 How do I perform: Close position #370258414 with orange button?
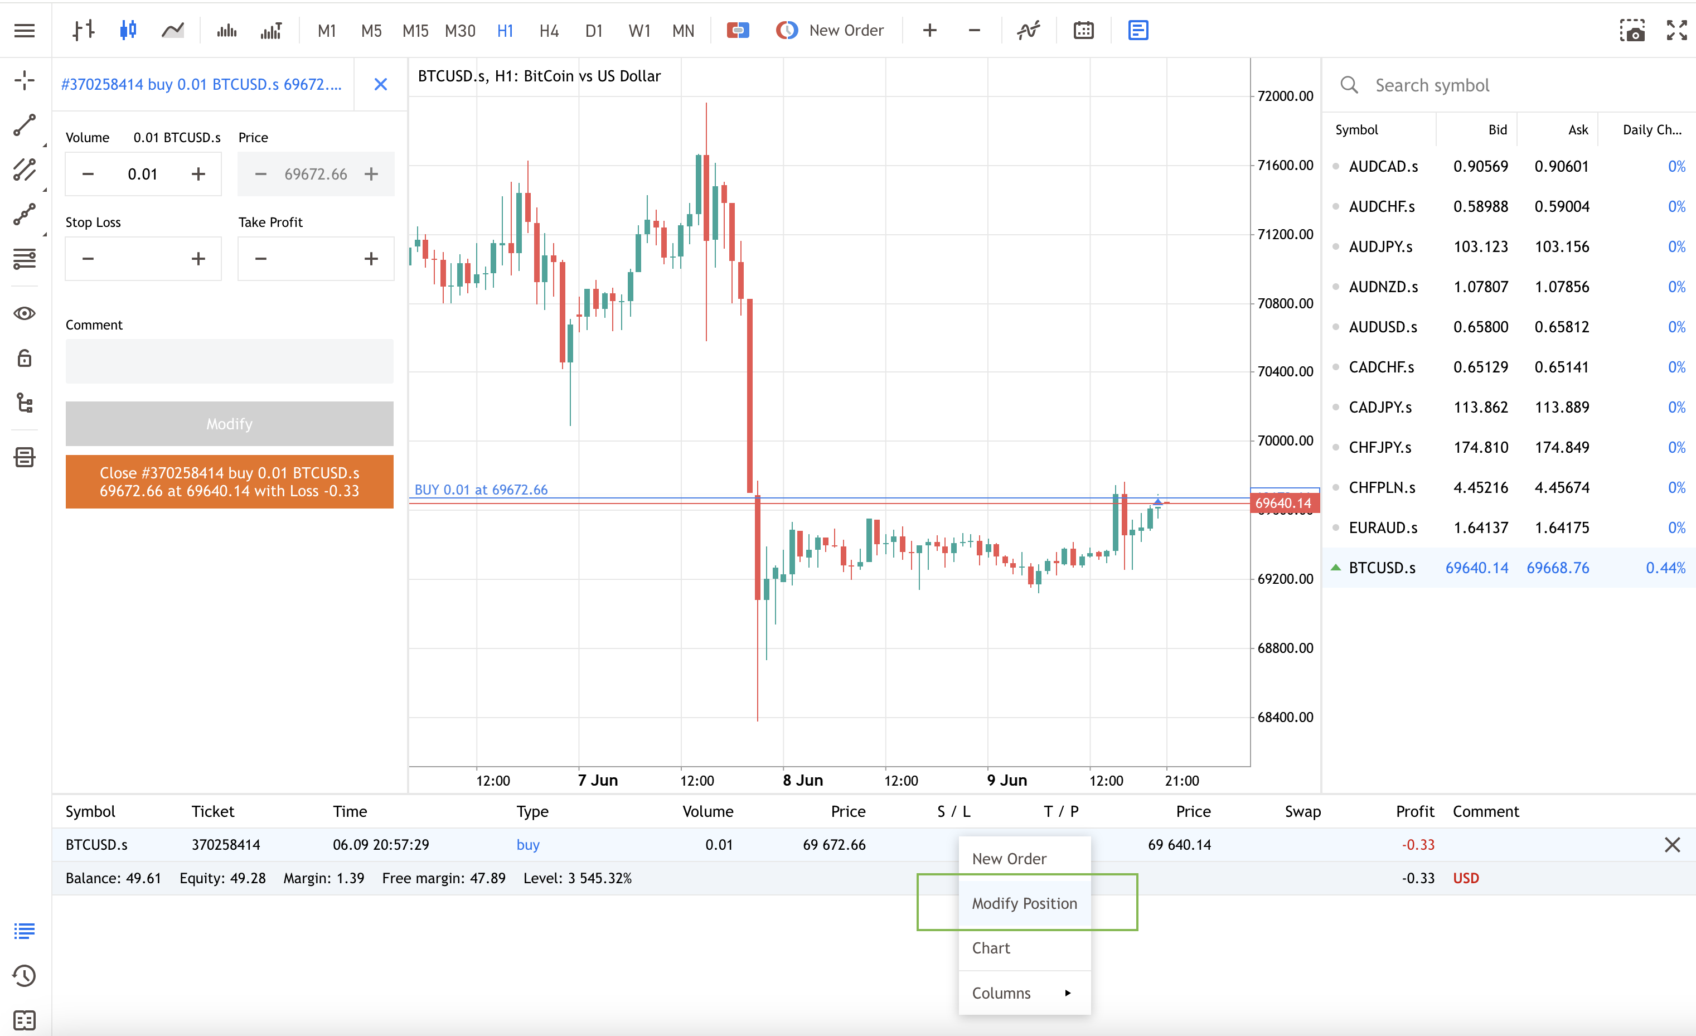[230, 482]
